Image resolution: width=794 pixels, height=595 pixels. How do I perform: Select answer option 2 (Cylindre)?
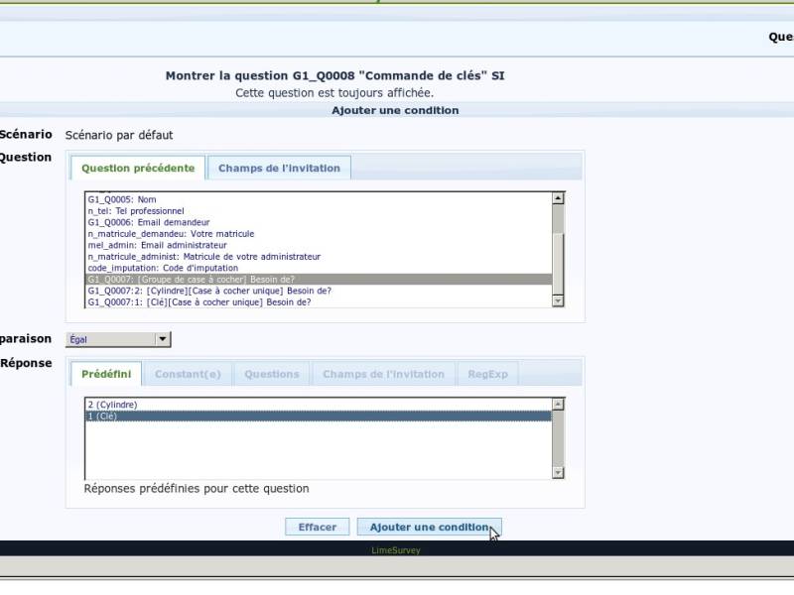(x=318, y=405)
